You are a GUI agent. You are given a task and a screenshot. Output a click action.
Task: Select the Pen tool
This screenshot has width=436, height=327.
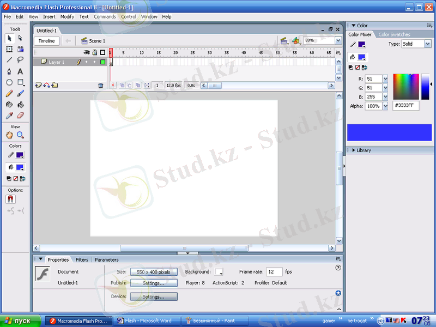pos(9,71)
